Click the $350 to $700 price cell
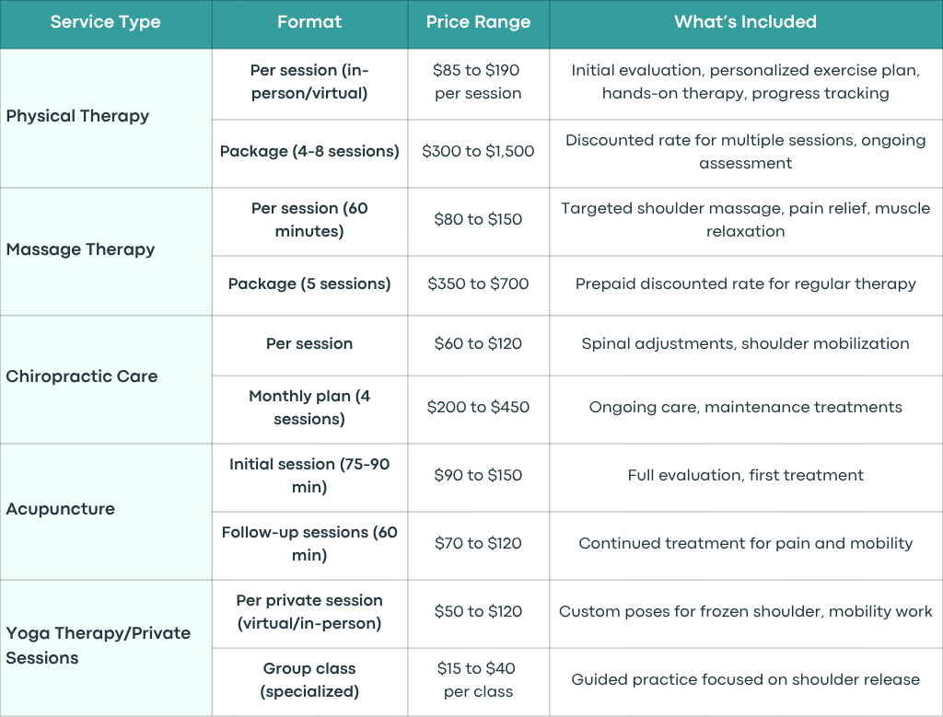This screenshot has height=717, width=943. click(x=479, y=286)
